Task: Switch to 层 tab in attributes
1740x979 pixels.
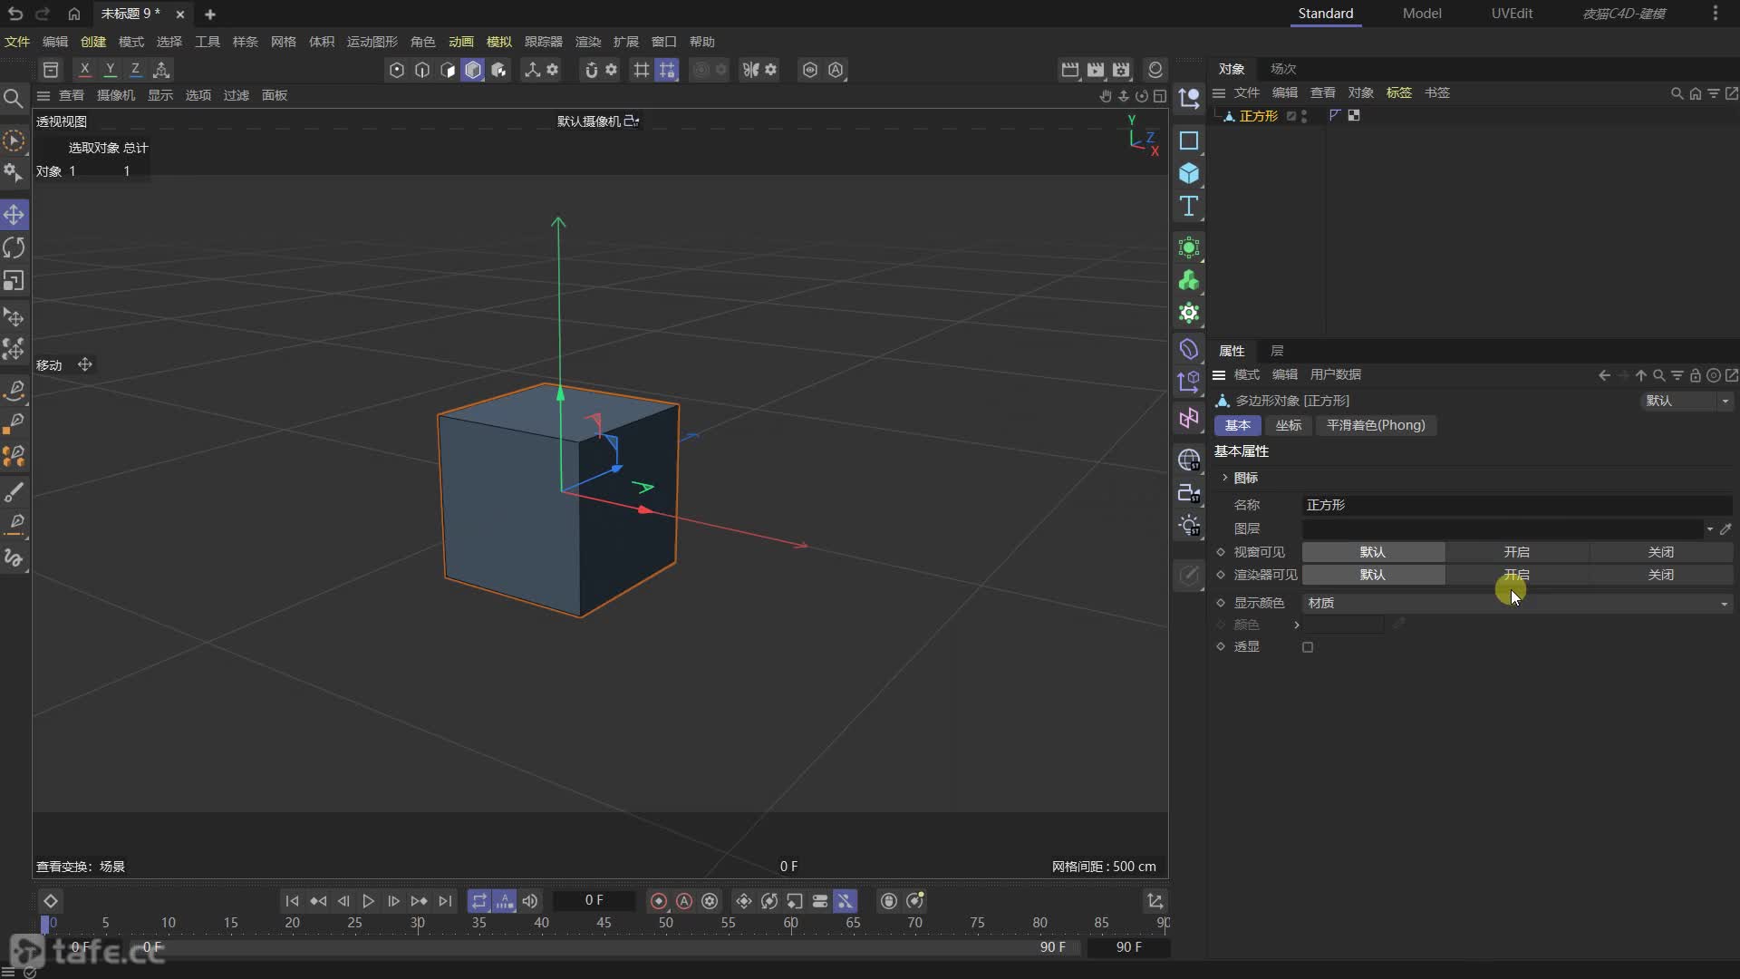Action: tap(1277, 351)
